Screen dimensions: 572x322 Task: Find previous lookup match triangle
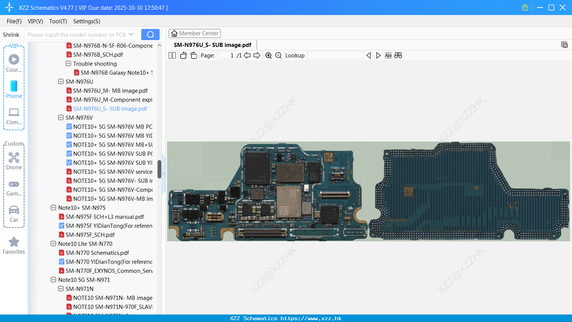point(368,55)
